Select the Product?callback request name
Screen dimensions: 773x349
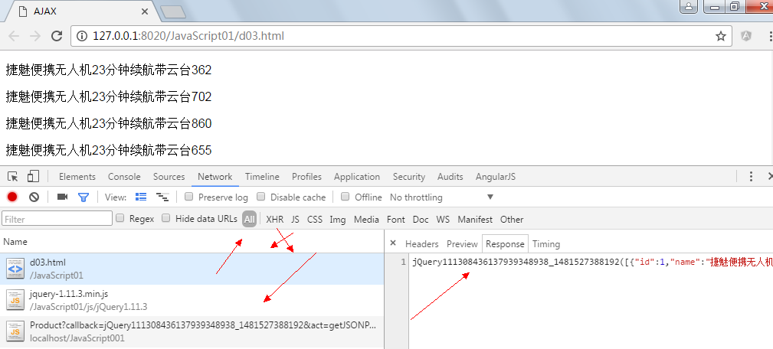(203, 325)
